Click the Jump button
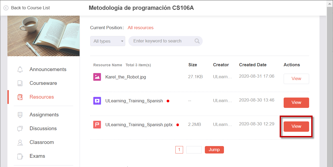The image size is (333, 167). (214, 150)
